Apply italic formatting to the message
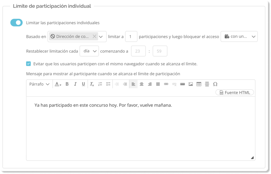The width and height of the screenshot is (271, 174). click(x=75, y=84)
